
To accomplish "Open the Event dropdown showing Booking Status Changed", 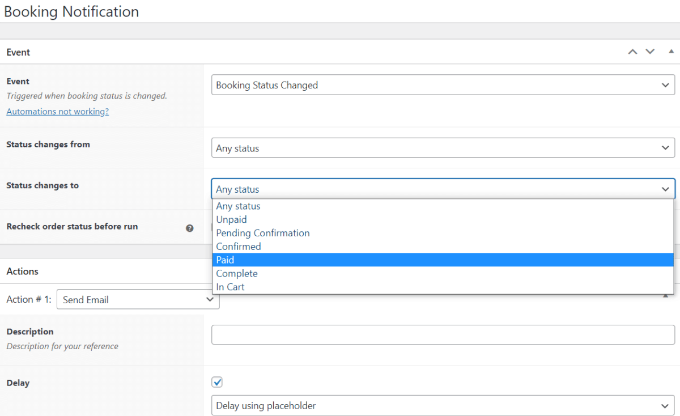I will point(443,84).
